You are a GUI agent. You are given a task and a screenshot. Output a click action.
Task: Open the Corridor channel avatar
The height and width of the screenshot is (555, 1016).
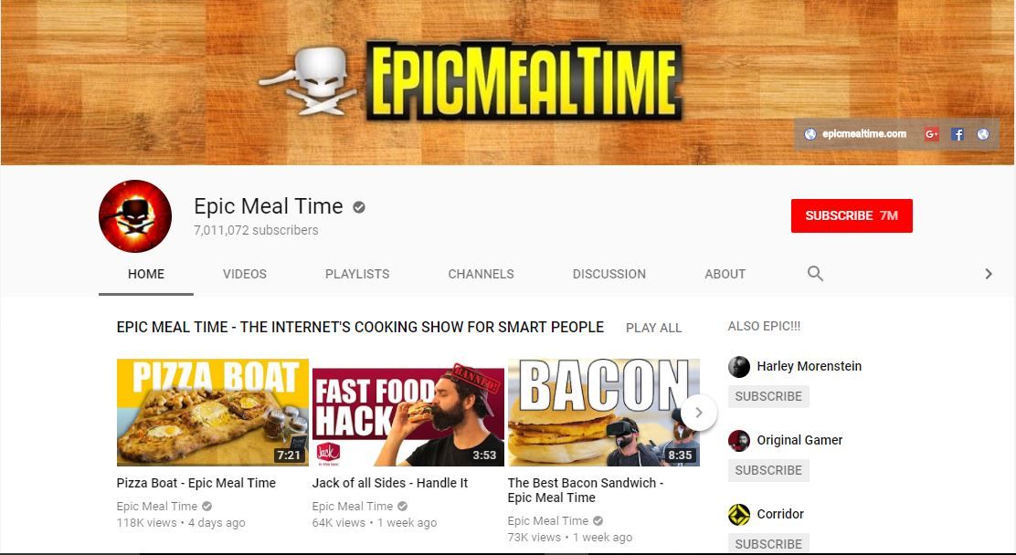coord(738,515)
